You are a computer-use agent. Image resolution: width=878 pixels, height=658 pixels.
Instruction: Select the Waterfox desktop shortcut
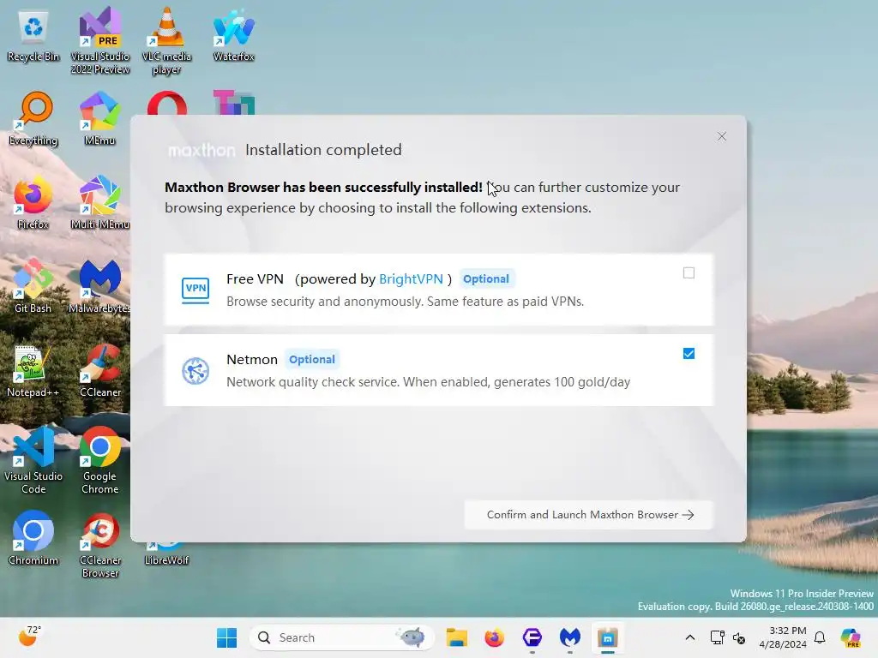click(x=233, y=36)
